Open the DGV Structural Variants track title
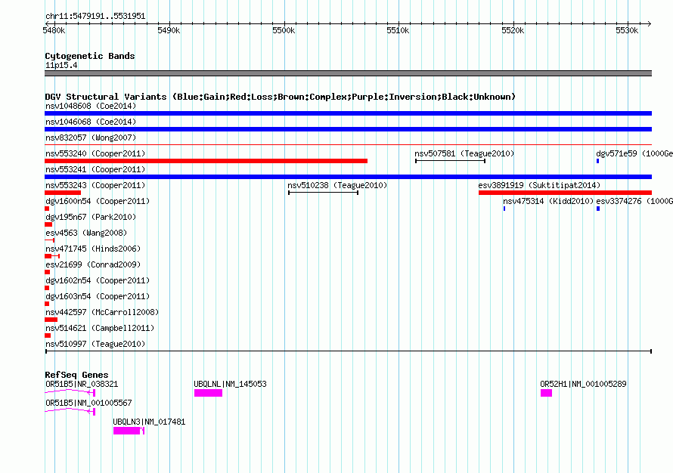Viewport: 673px width, 473px height. click(281, 97)
